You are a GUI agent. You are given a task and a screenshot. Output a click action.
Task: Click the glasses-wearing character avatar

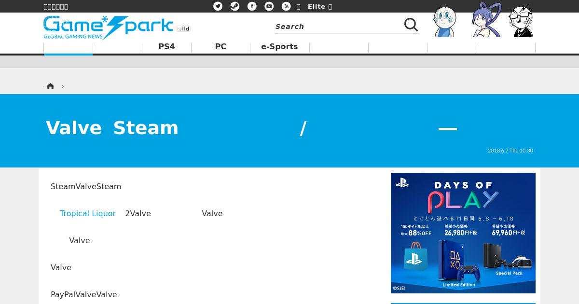(x=521, y=21)
